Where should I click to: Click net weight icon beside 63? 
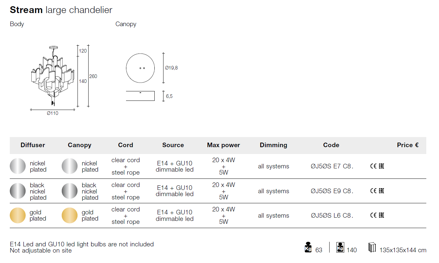tap(308, 247)
